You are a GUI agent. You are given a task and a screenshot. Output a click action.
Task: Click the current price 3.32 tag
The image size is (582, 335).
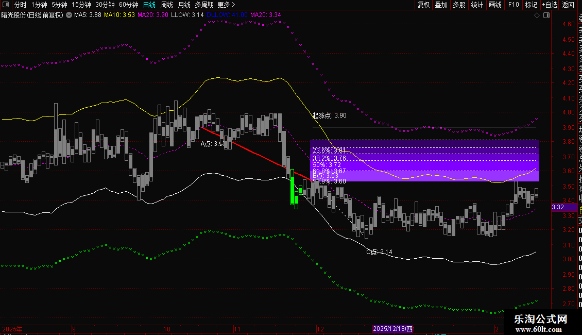pyautogui.click(x=564, y=207)
